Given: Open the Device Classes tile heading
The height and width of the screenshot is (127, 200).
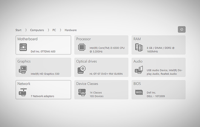Looking at the screenshot, I should [x=87, y=84].
